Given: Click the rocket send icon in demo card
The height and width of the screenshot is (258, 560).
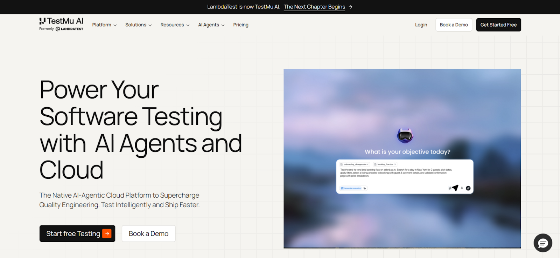Looking at the screenshot, I should pyautogui.click(x=468, y=188).
